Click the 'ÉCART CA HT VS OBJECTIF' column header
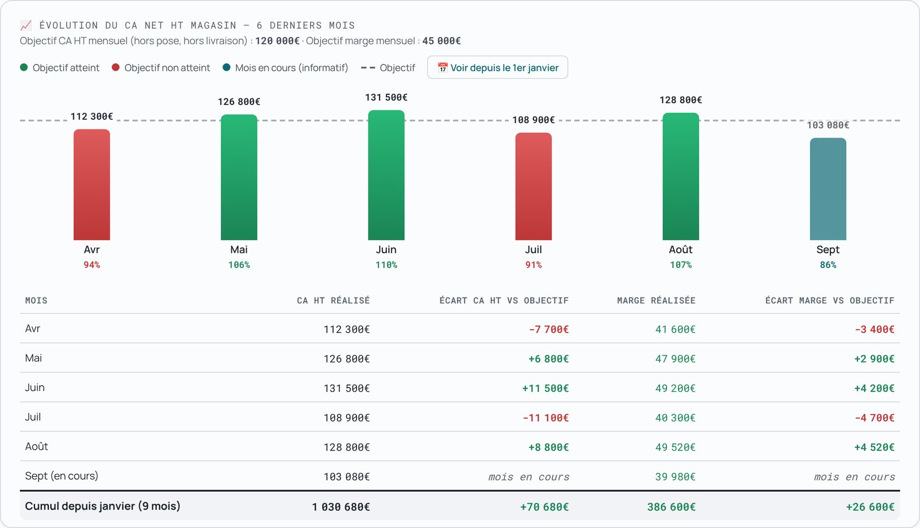This screenshot has height=528, width=920. pos(504,301)
